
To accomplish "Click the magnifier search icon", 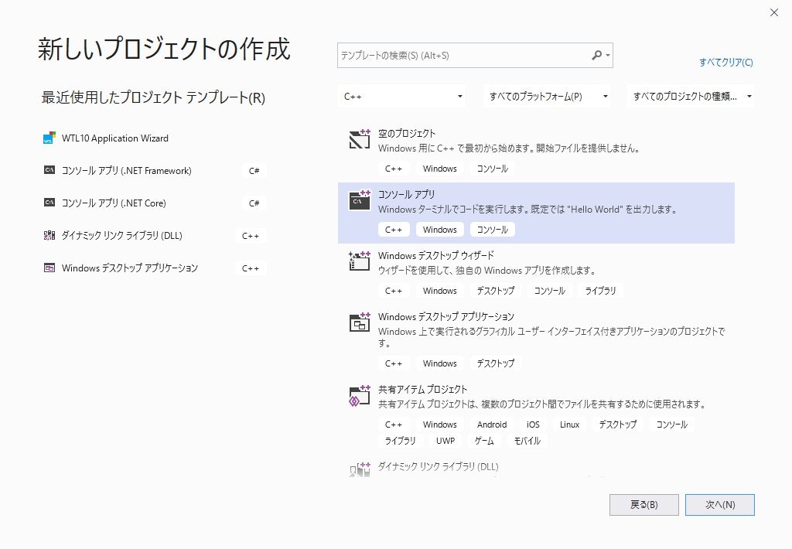I will point(596,55).
